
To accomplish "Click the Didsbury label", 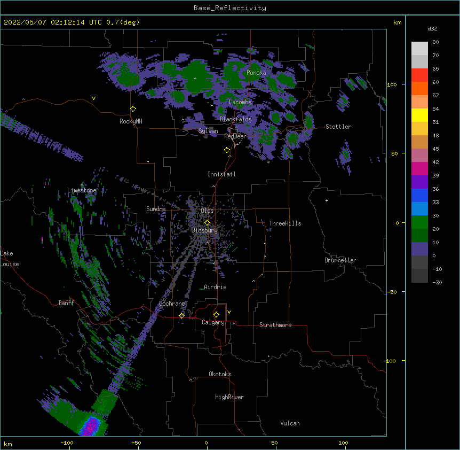I will pos(204,230).
